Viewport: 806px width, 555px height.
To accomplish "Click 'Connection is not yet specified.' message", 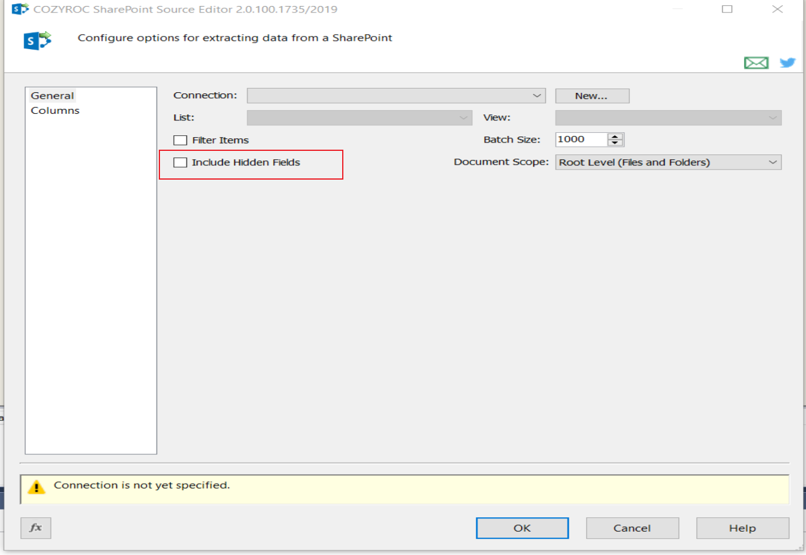I will [x=141, y=485].
